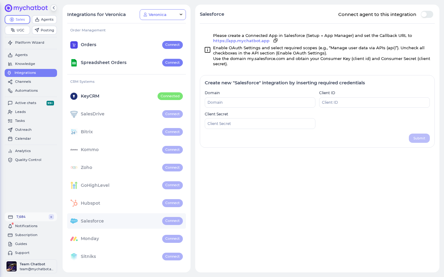Click the info icon beside the instructions

coord(208,50)
